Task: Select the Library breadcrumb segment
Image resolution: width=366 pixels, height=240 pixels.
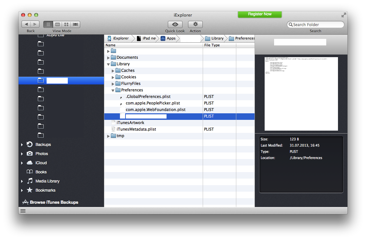Action: 214,38
